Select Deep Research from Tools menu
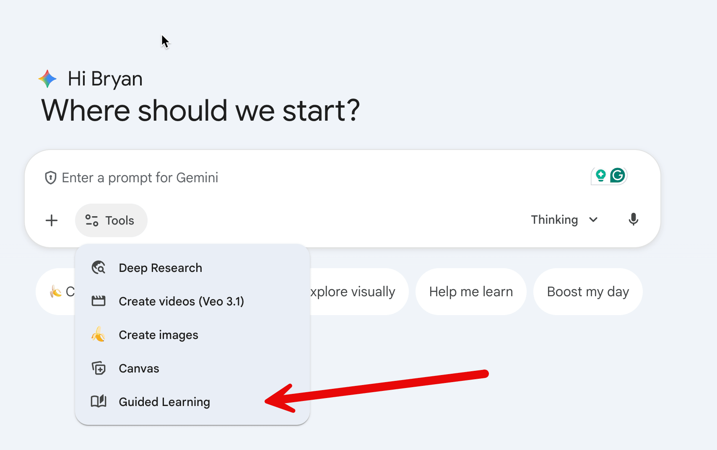Screen dimensions: 717x450 pos(160,268)
